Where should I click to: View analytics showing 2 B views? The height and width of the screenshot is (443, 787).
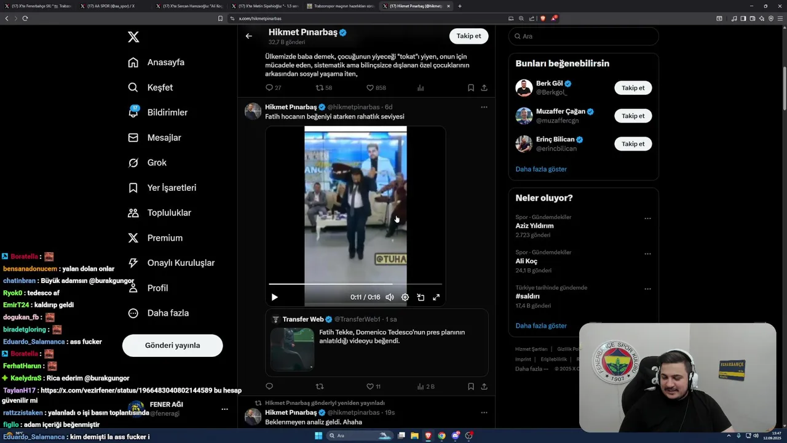pos(425,386)
